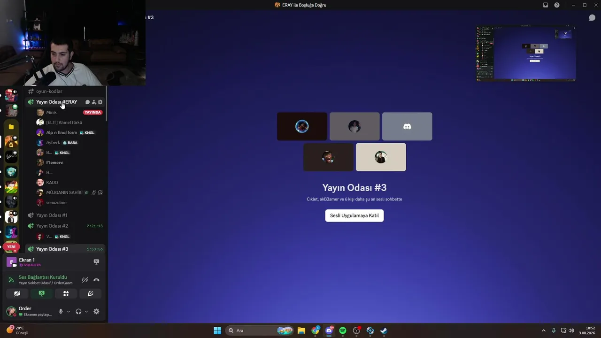
Task: Click the taskbar Ara search box
Action: click(x=259, y=330)
